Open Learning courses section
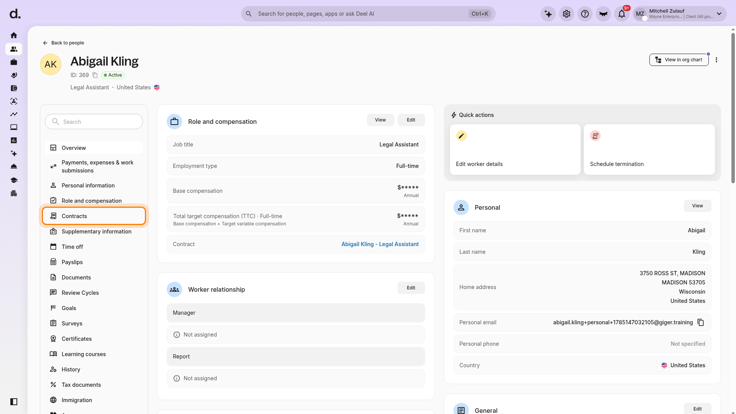This screenshot has width=736, height=414. point(94,354)
